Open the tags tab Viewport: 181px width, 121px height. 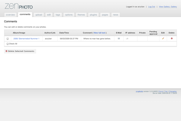[58, 15]
